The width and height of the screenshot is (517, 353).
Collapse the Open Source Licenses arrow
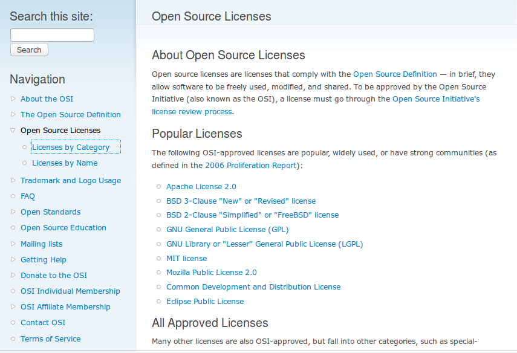coord(13,130)
